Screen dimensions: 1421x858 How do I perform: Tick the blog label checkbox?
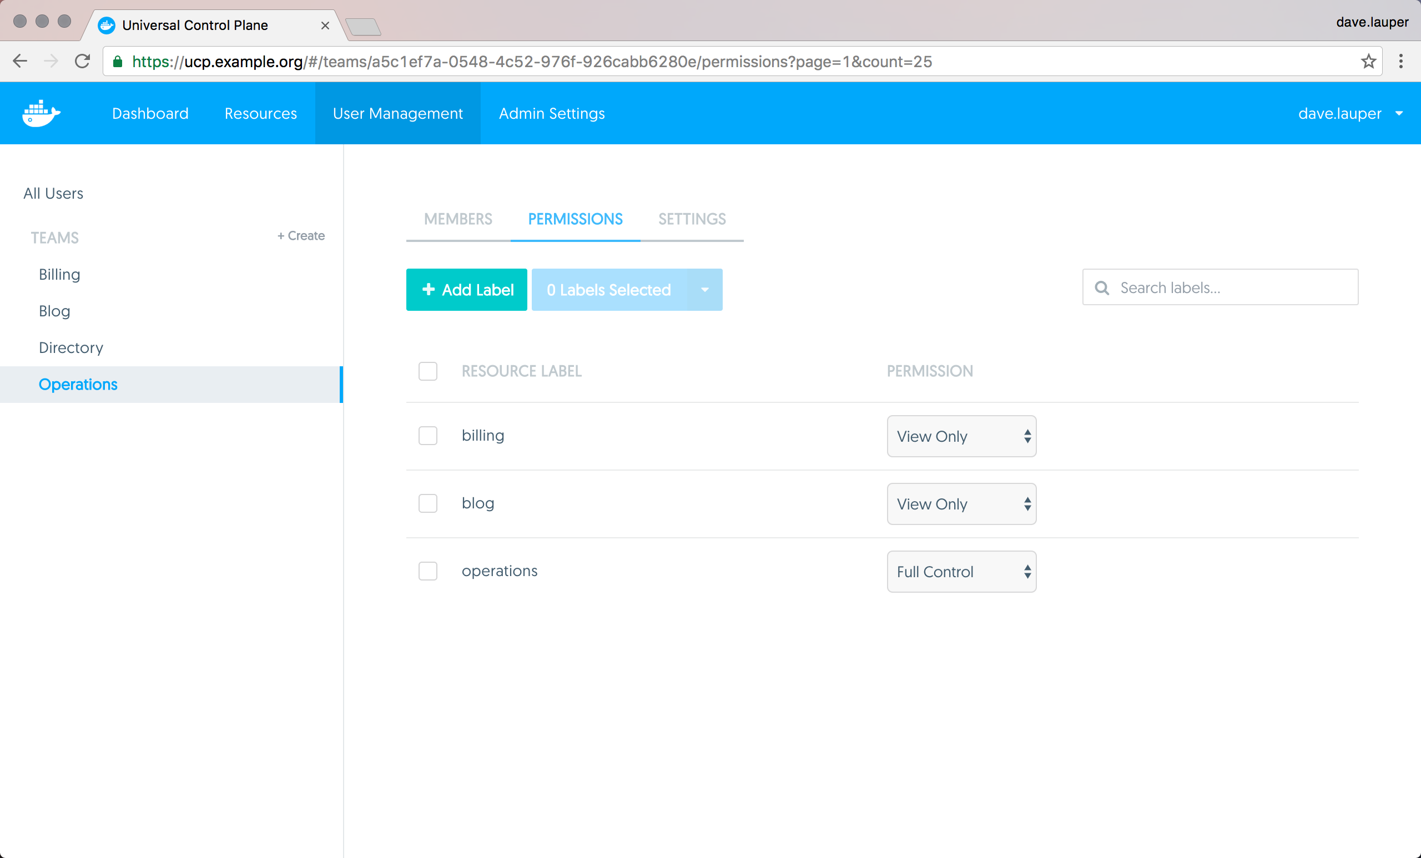click(427, 503)
